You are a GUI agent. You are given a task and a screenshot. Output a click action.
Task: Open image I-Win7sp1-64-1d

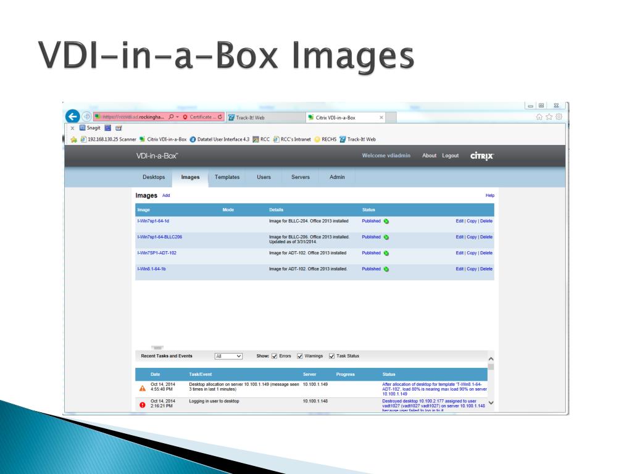(153, 222)
